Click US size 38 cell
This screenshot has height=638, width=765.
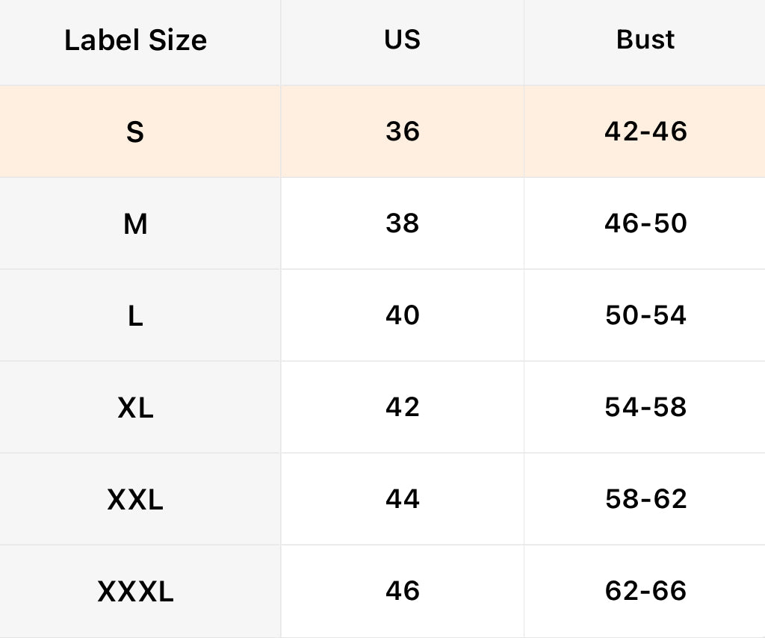(x=403, y=224)
